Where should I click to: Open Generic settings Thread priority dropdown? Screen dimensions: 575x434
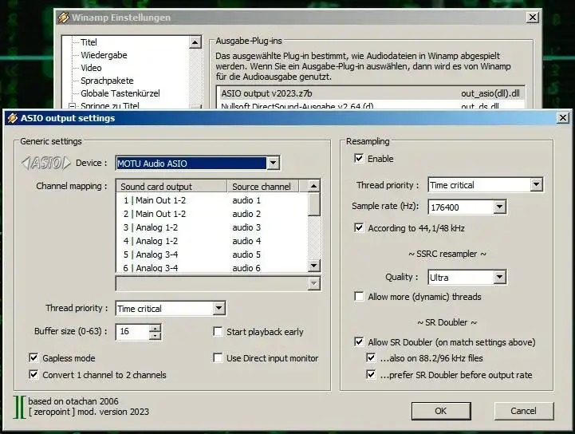point(219,308)
